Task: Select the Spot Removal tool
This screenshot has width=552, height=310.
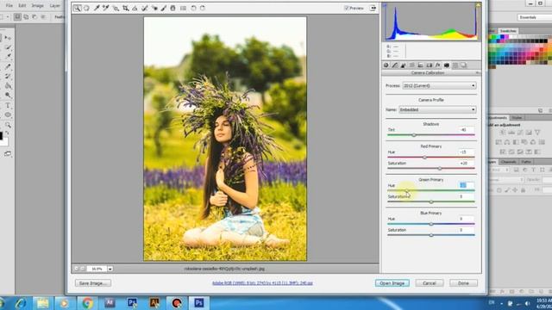Action: tap(145, 8)
